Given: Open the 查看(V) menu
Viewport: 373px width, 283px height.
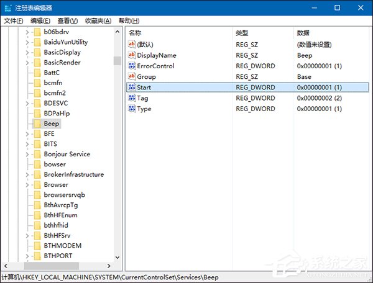Looking at the screenshot, I should pos(68,21).
